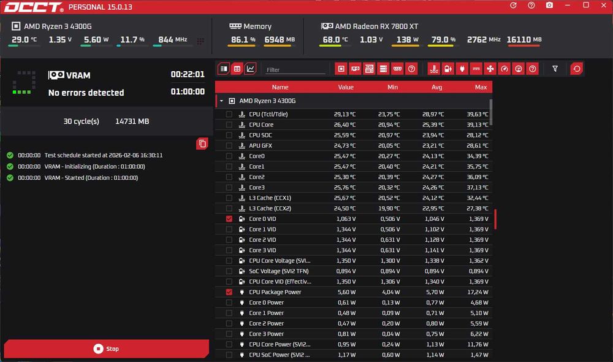Stop the running VRAM test

[106, 349]
